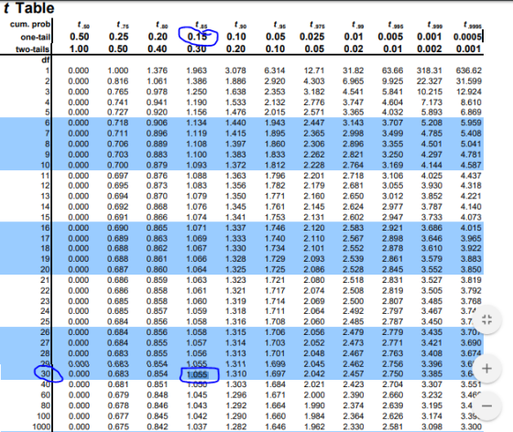Viewport: 513px width, 432px height.
Task: Click value 2.021 in df 40 row
Action: (313, 384)
